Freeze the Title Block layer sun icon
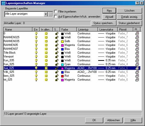The height and width of the screenshot is (126, 145). point(46,53)
